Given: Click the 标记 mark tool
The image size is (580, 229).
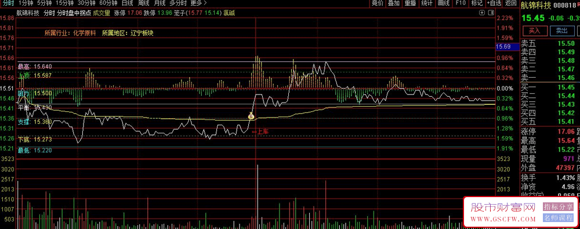Looking at the screenshot, I should tap(477, 3).
